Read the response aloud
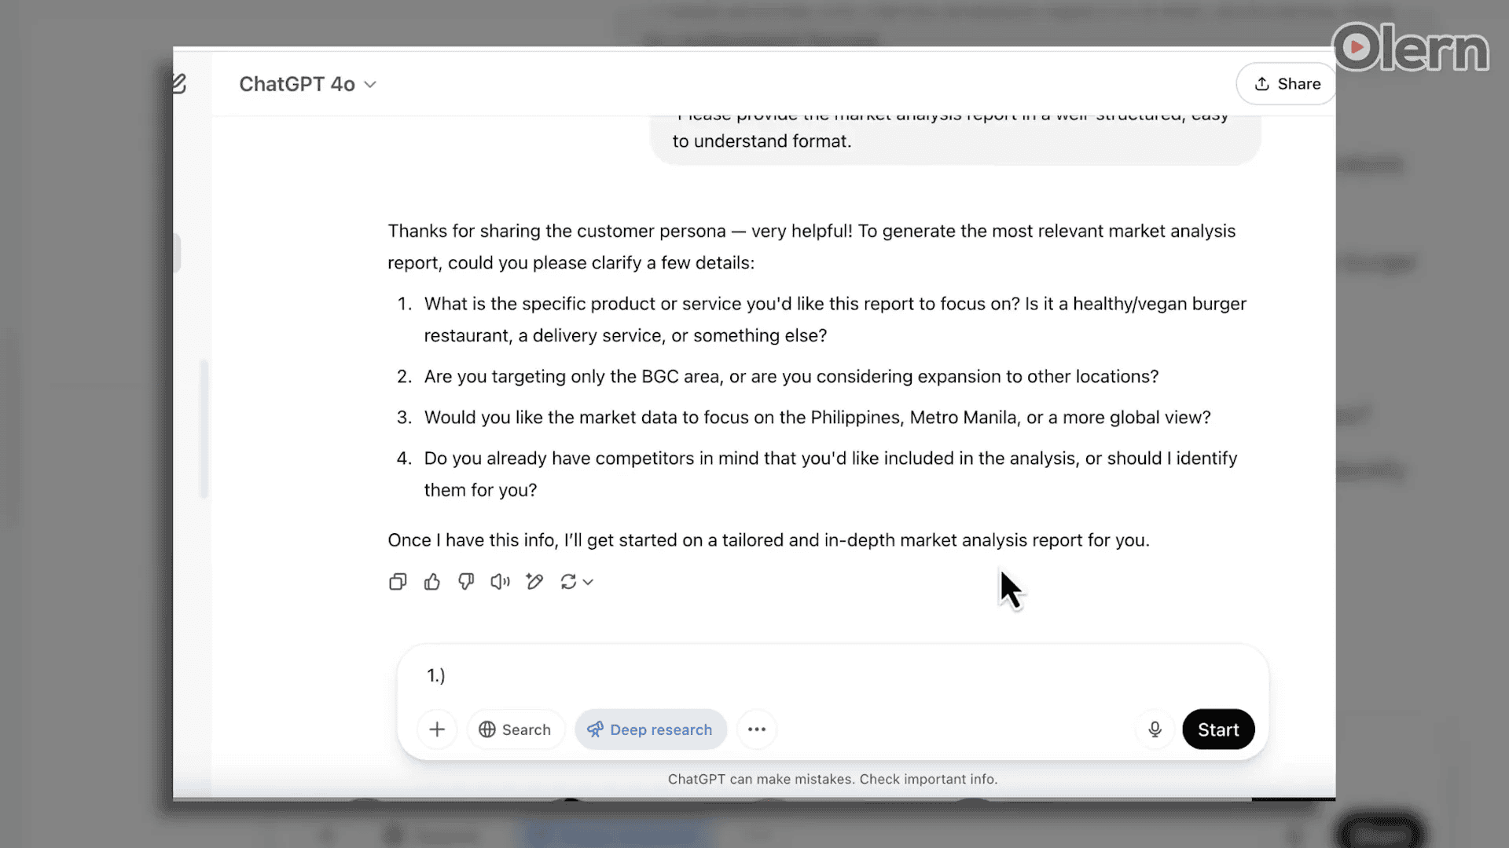 pyautogui.click(x=500, y=581)
